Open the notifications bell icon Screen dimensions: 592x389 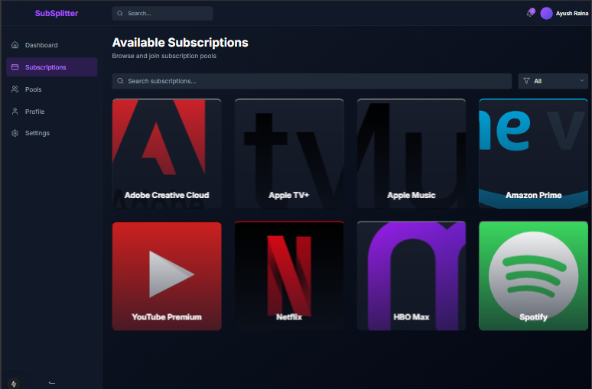point(530,13)
